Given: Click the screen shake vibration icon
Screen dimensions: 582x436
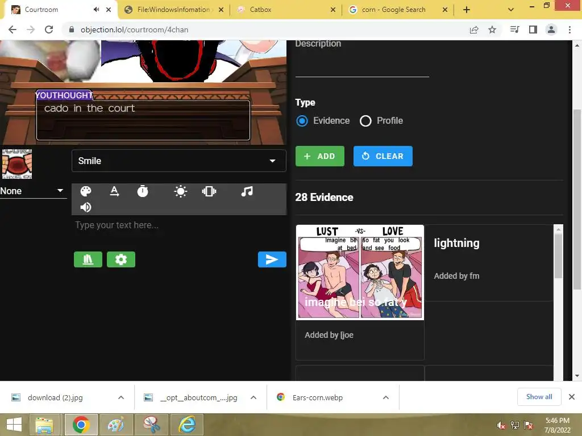Looking at the screenshot, I should [x=209, y=191].
